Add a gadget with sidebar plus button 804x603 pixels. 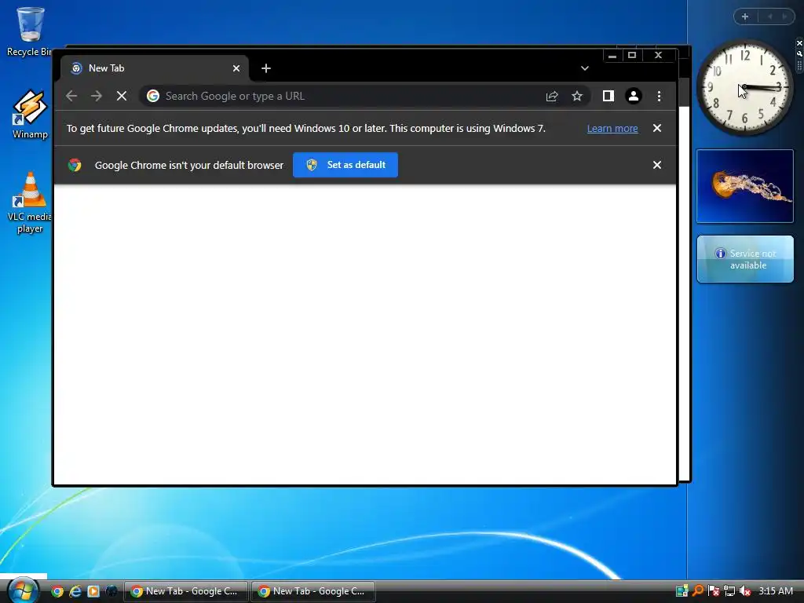tap(745, 16)
